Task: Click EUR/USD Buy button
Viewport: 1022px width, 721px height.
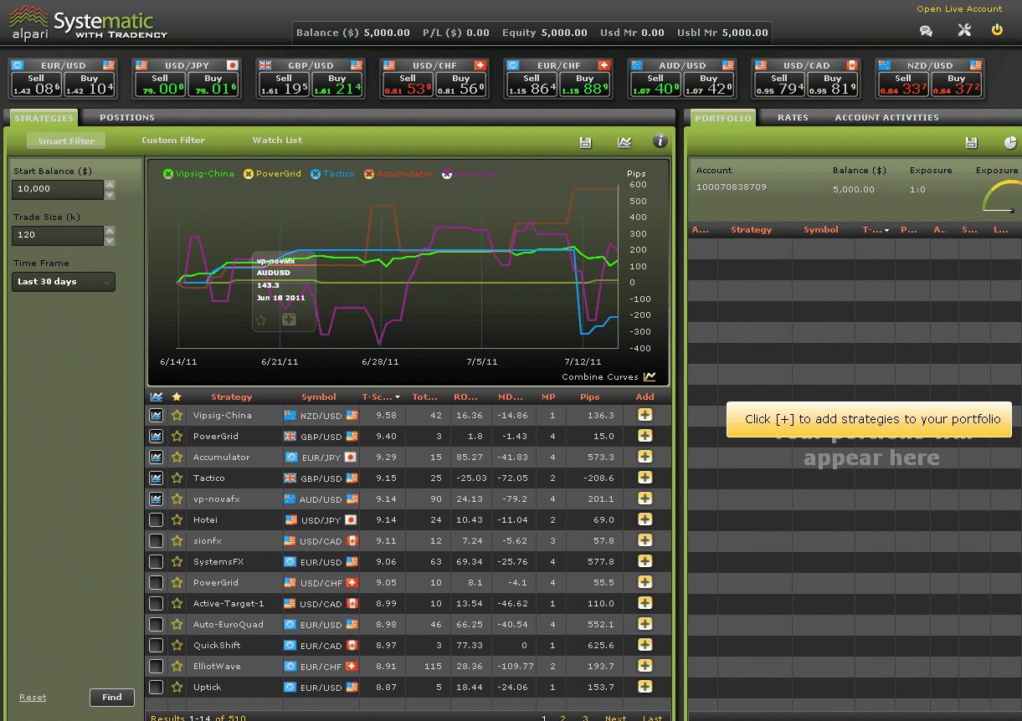Action: point(90,85)
